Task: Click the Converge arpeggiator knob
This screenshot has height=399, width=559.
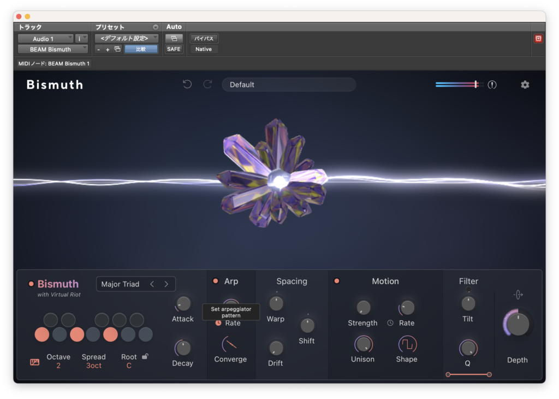Action: (x=230, y=344)
